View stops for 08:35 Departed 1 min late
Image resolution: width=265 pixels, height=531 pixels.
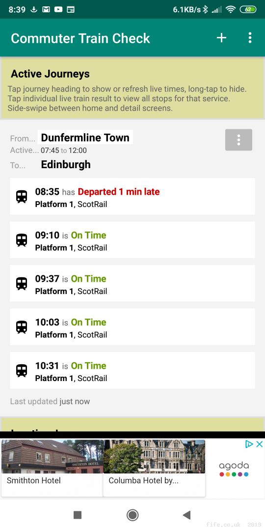pyautogui.click(x=132, y=196)
